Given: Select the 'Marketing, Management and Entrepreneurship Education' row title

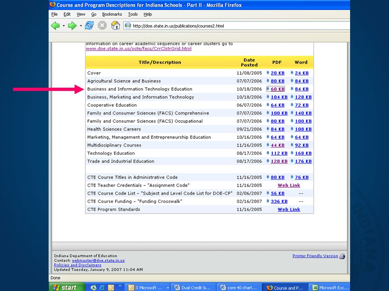Looking at the screenshot, I should [x=149, y=137].
